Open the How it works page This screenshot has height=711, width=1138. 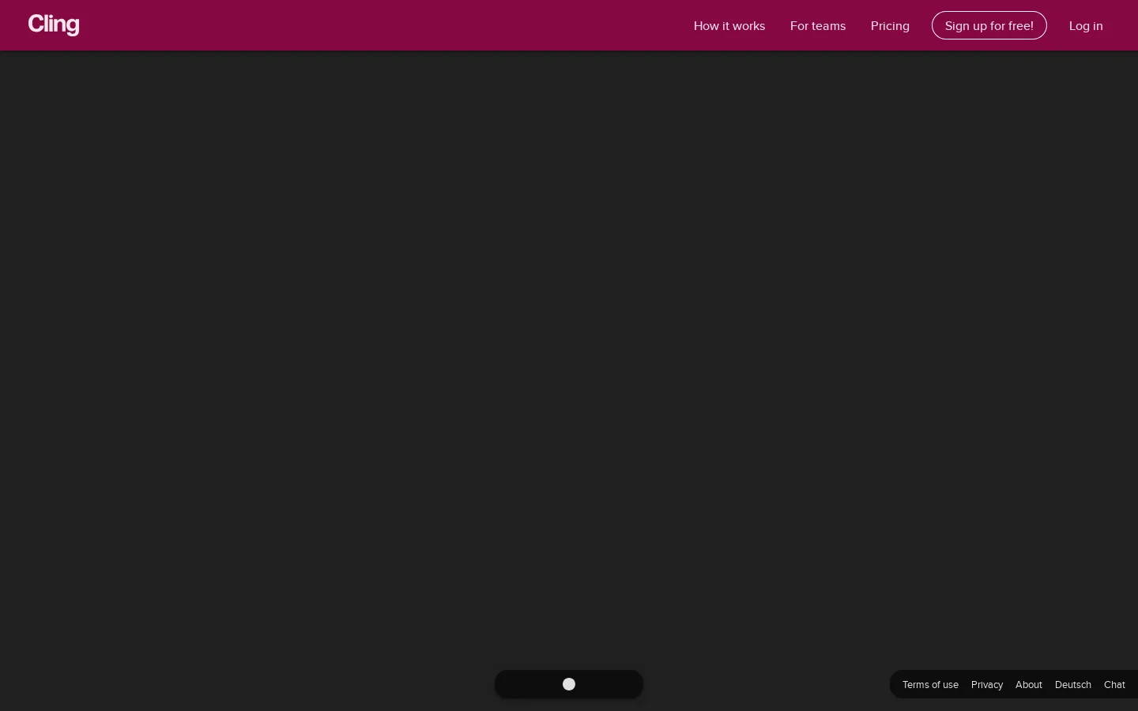[x=729, y=26]
